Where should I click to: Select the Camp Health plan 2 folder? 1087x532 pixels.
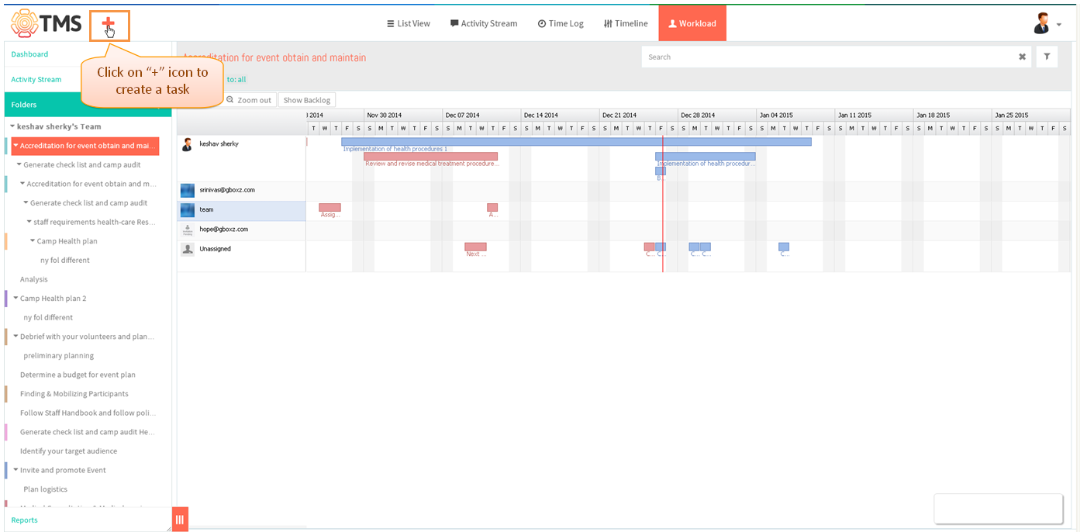pyautogui.click(x=53, y=299)
